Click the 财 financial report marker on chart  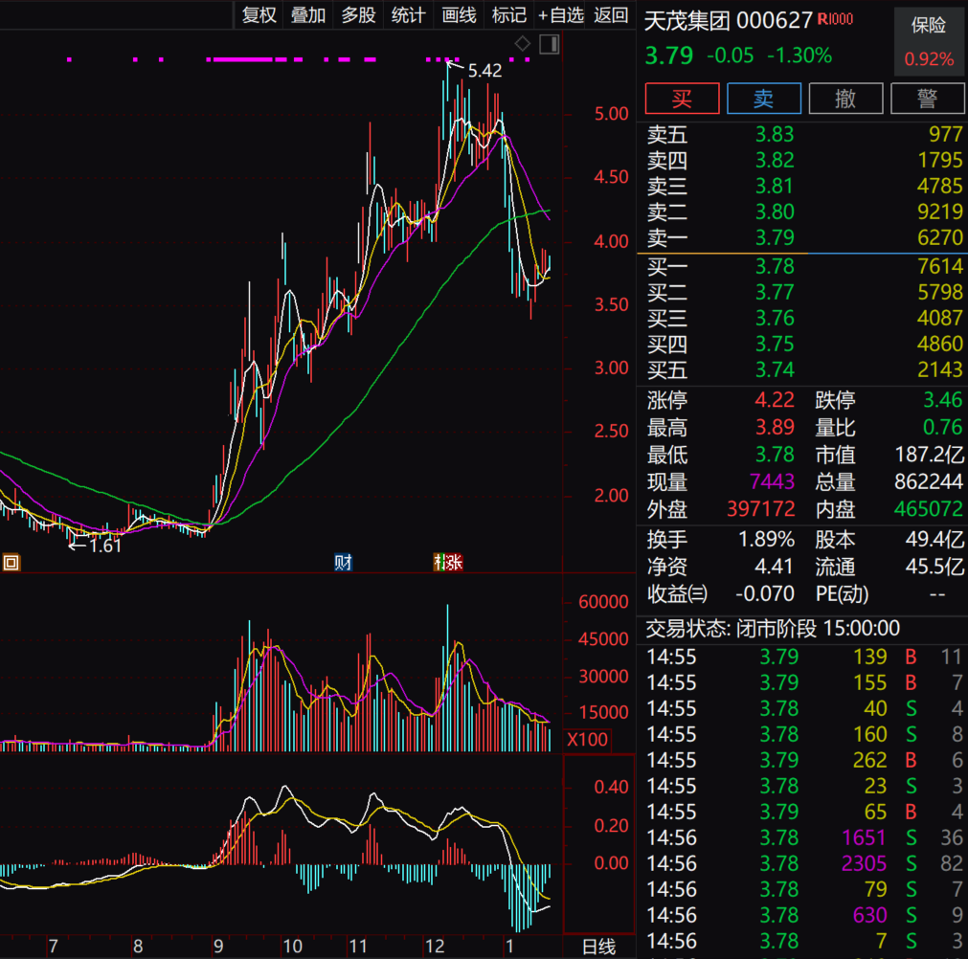(344, 563)
